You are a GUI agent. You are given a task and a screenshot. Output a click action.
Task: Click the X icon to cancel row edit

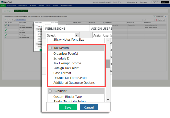tap(8, 25)
